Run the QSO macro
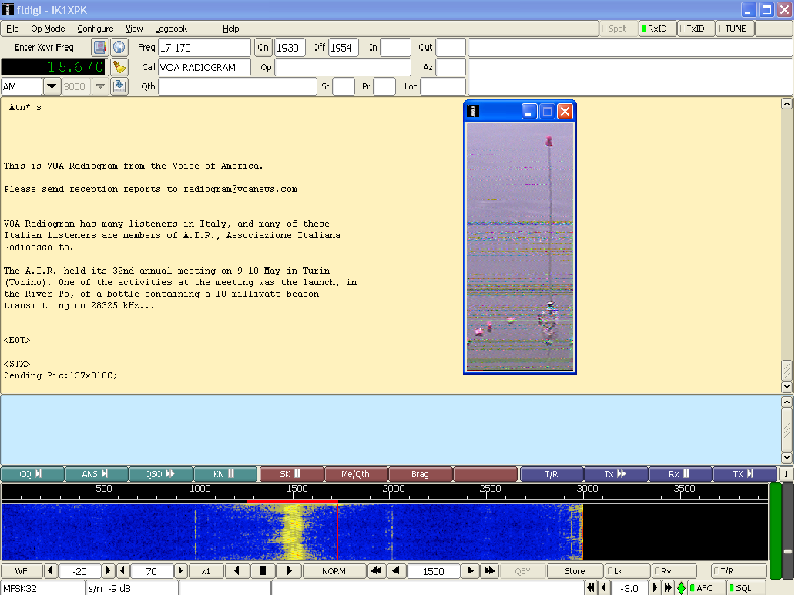This screenshot has width=795, height=595. [x=161, y=474]
